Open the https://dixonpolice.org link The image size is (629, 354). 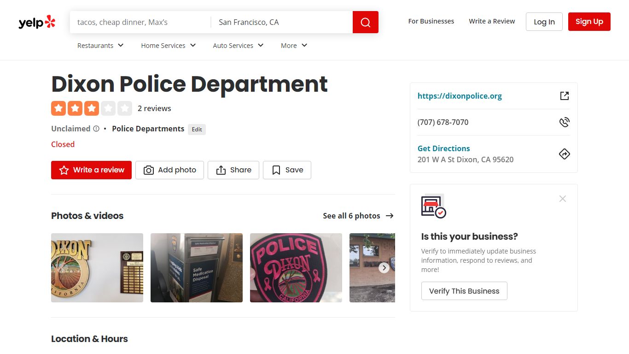point(460,96)
